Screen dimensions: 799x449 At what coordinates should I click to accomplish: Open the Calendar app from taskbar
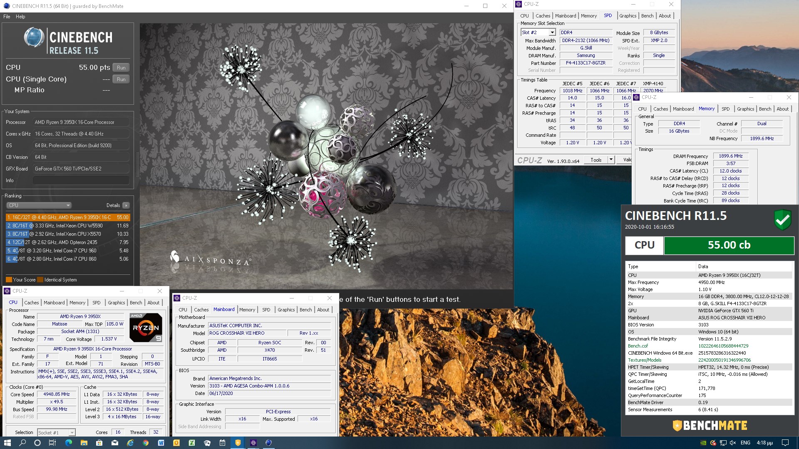point(222,443)
